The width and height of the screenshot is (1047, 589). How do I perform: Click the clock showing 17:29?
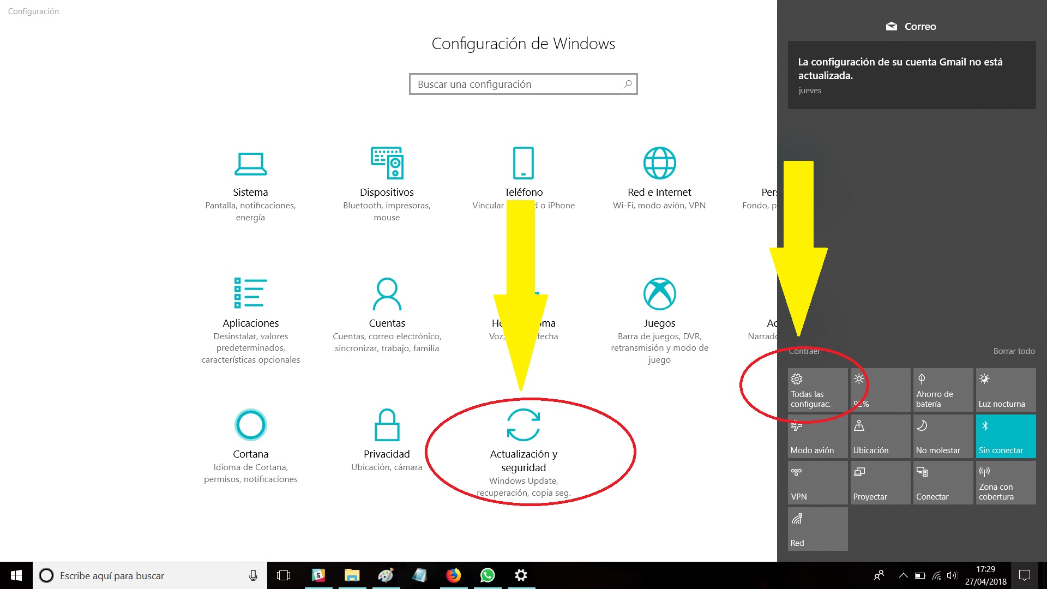985,575
